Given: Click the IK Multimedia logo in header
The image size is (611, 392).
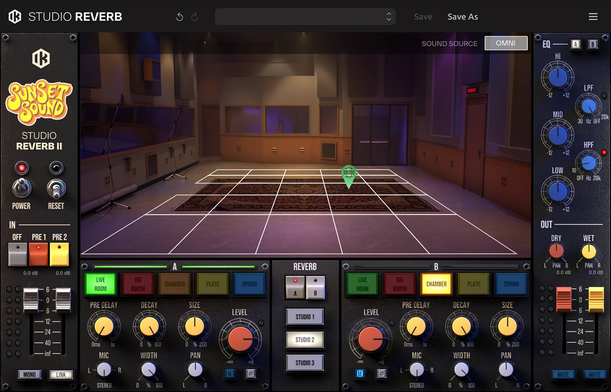Looking at the screenshot, I should [x=15, y=17].
